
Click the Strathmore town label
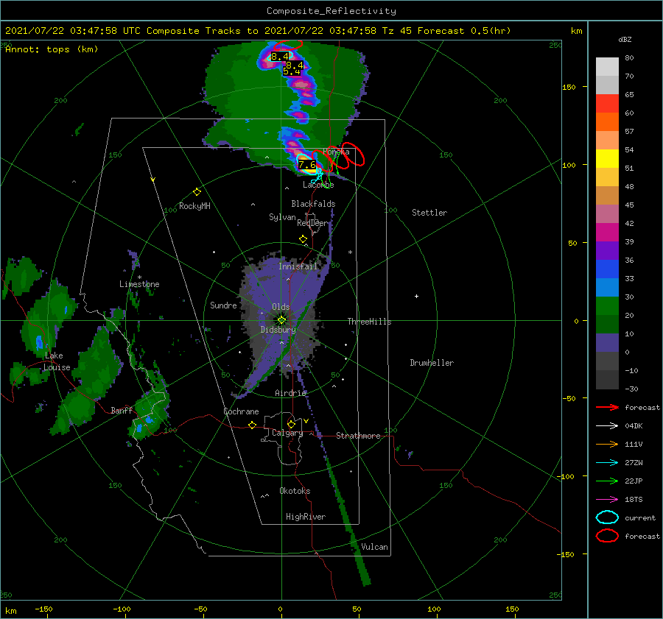(358, 436)
